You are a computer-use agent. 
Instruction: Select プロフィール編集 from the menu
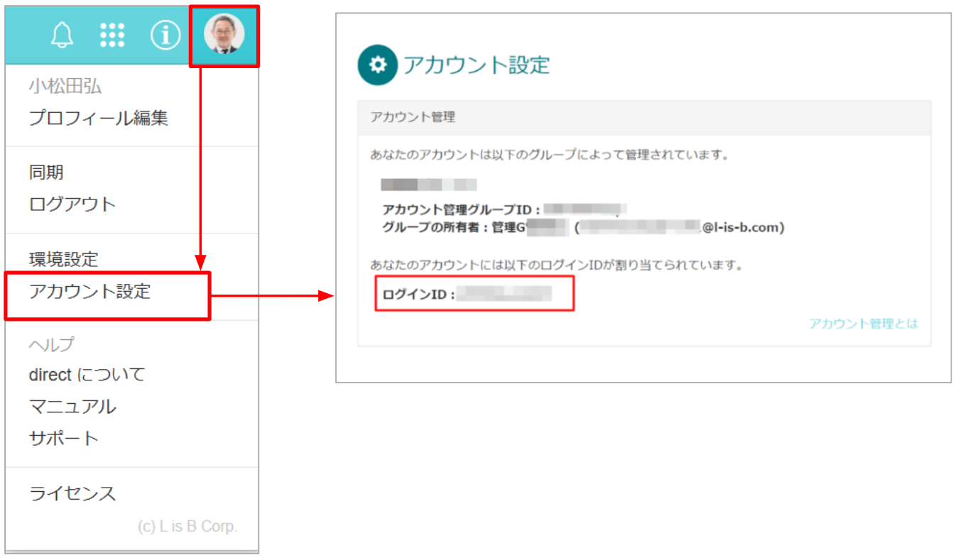(99, 118)
